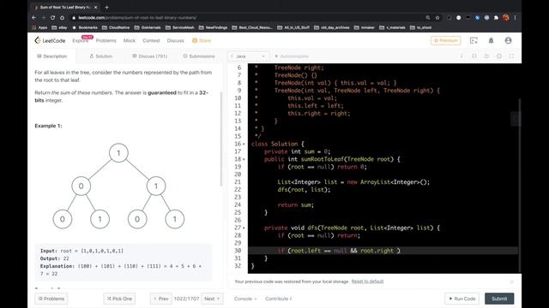Open the user profile avatar menu

click(508, 40)
